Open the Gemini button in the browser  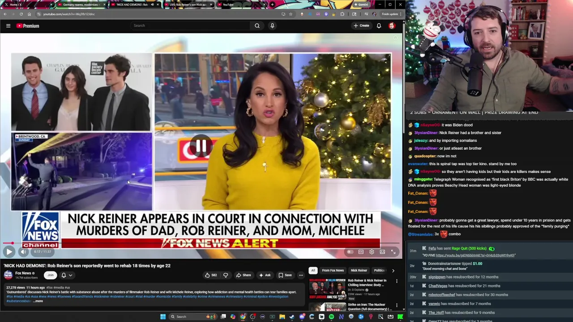[361, 4]
